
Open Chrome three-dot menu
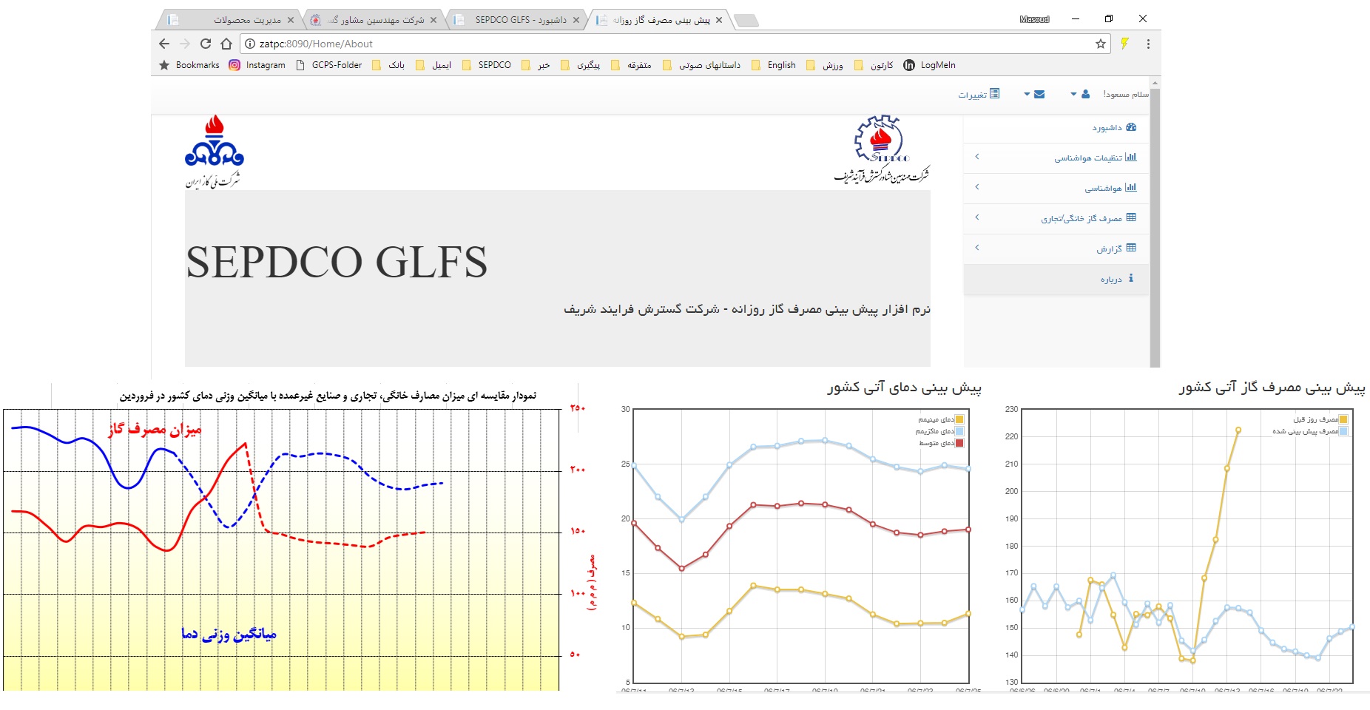[1148, 44]
